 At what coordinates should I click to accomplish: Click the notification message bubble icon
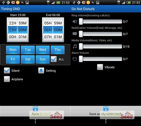[x=75, y=34]
